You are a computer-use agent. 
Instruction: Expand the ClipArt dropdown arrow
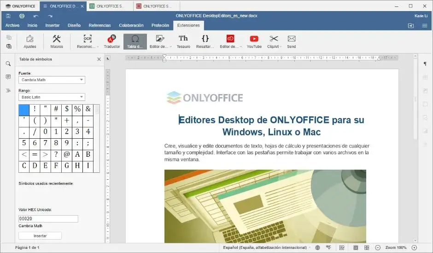pyautogui.click(x=281, y=47)
